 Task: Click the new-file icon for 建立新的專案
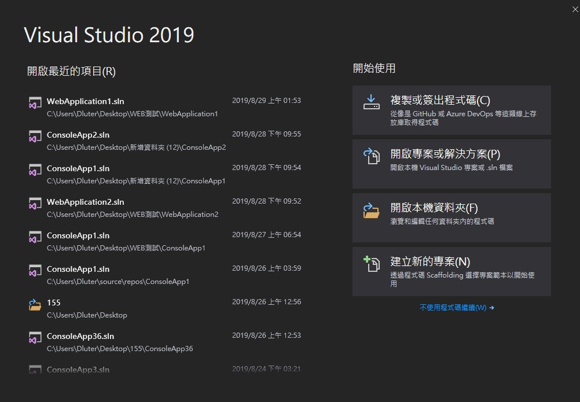pyautogui.click(x=372, y=264)
